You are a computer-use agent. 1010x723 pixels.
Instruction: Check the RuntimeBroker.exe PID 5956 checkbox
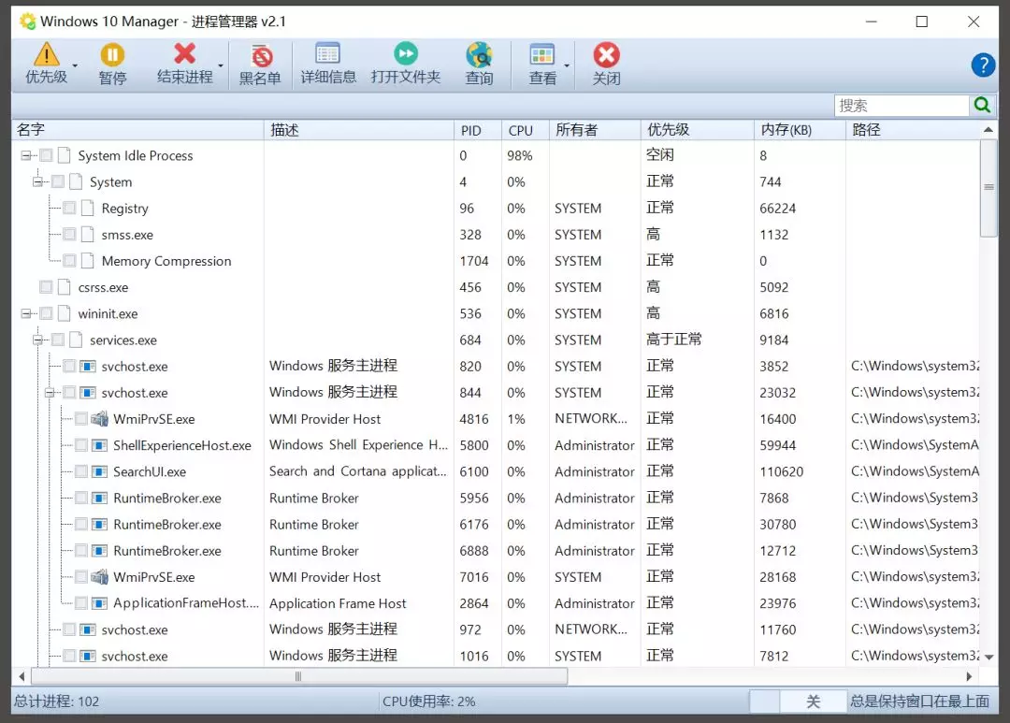81,499
